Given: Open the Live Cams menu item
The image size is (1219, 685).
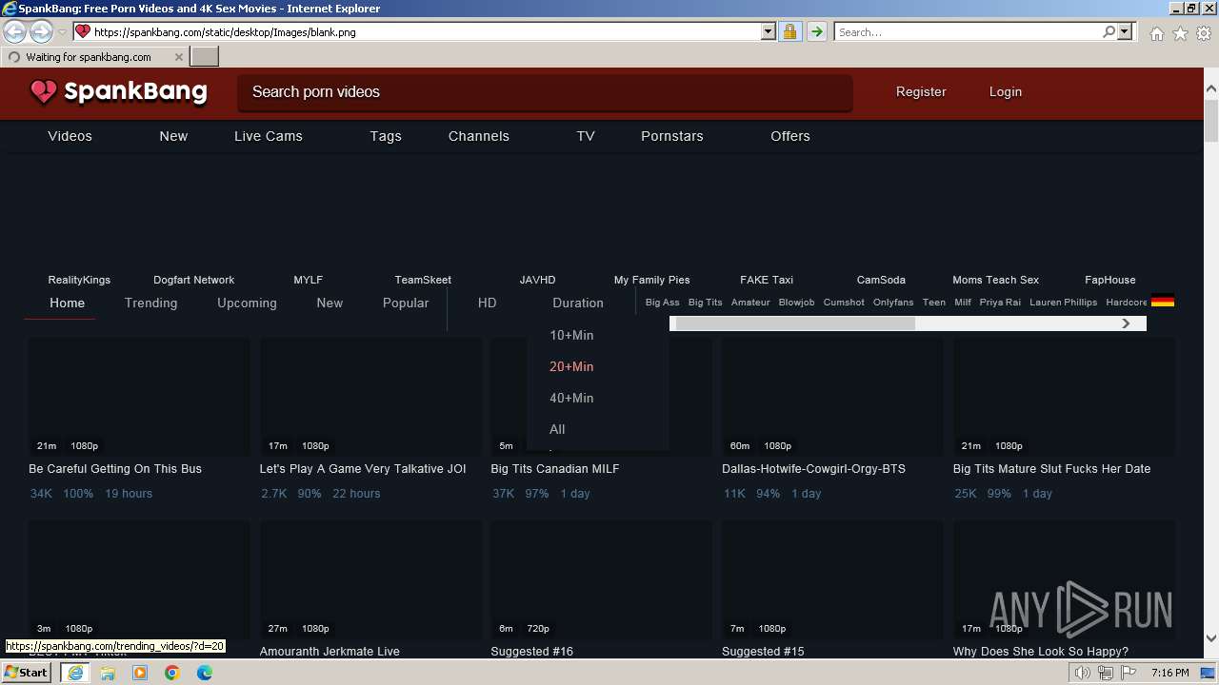Looking at the screenshot, I should (269, 136).
